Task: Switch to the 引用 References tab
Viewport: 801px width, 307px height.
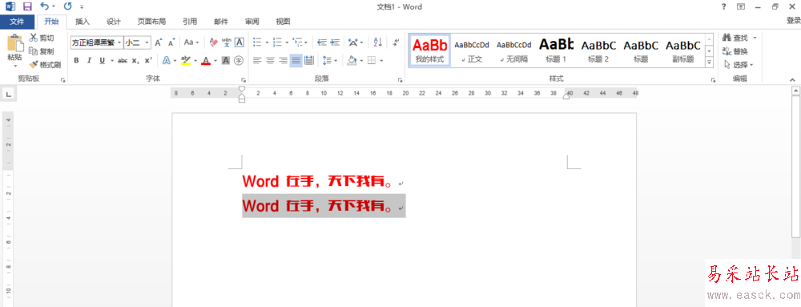Action: [x=190, y=22]
